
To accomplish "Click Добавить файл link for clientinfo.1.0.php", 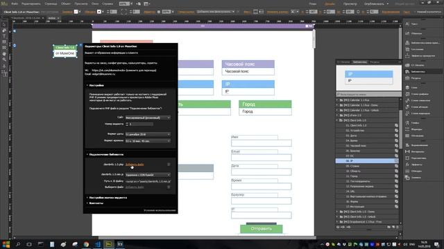I will (x=135, y=165).
